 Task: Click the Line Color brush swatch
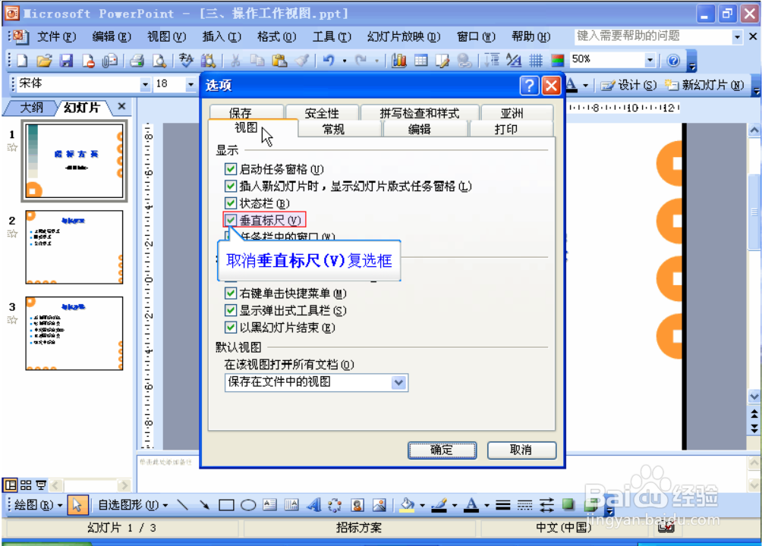439,505
